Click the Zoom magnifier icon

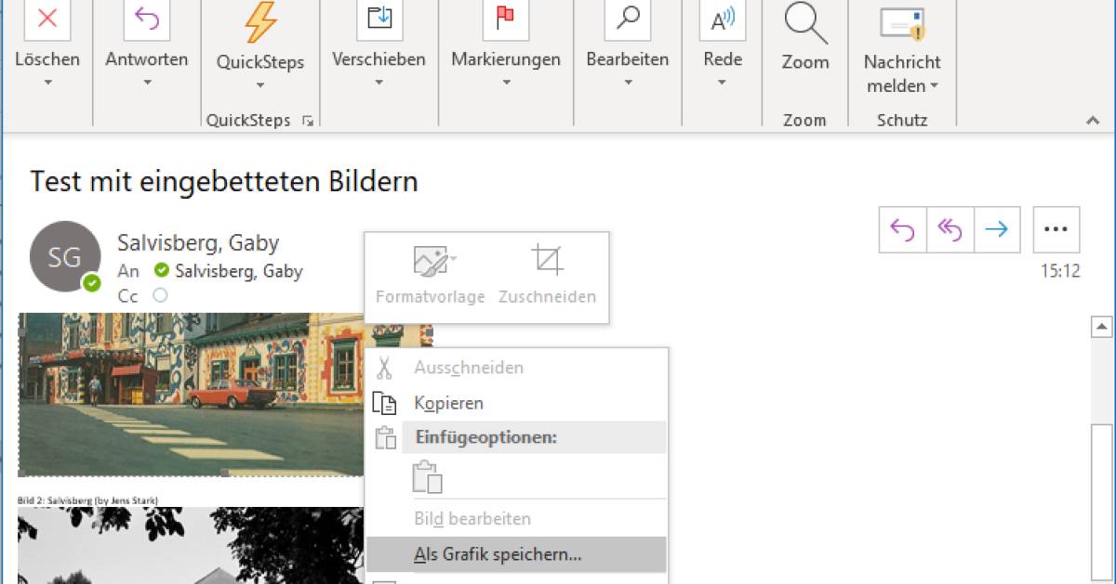click(x=805, y=21)
